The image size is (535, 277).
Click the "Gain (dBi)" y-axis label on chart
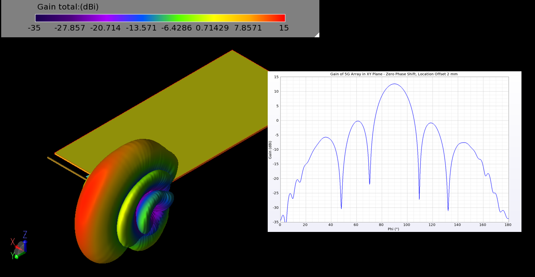tap(270, 150)
